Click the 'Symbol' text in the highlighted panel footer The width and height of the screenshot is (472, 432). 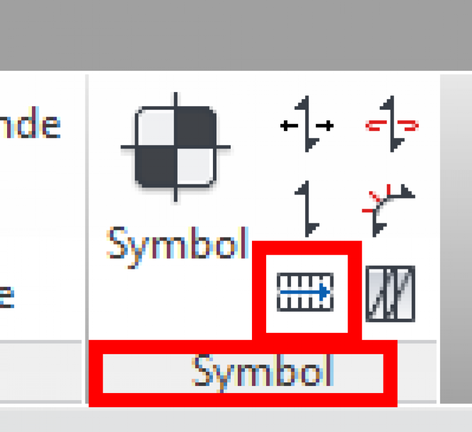click(x=263, y=374)
